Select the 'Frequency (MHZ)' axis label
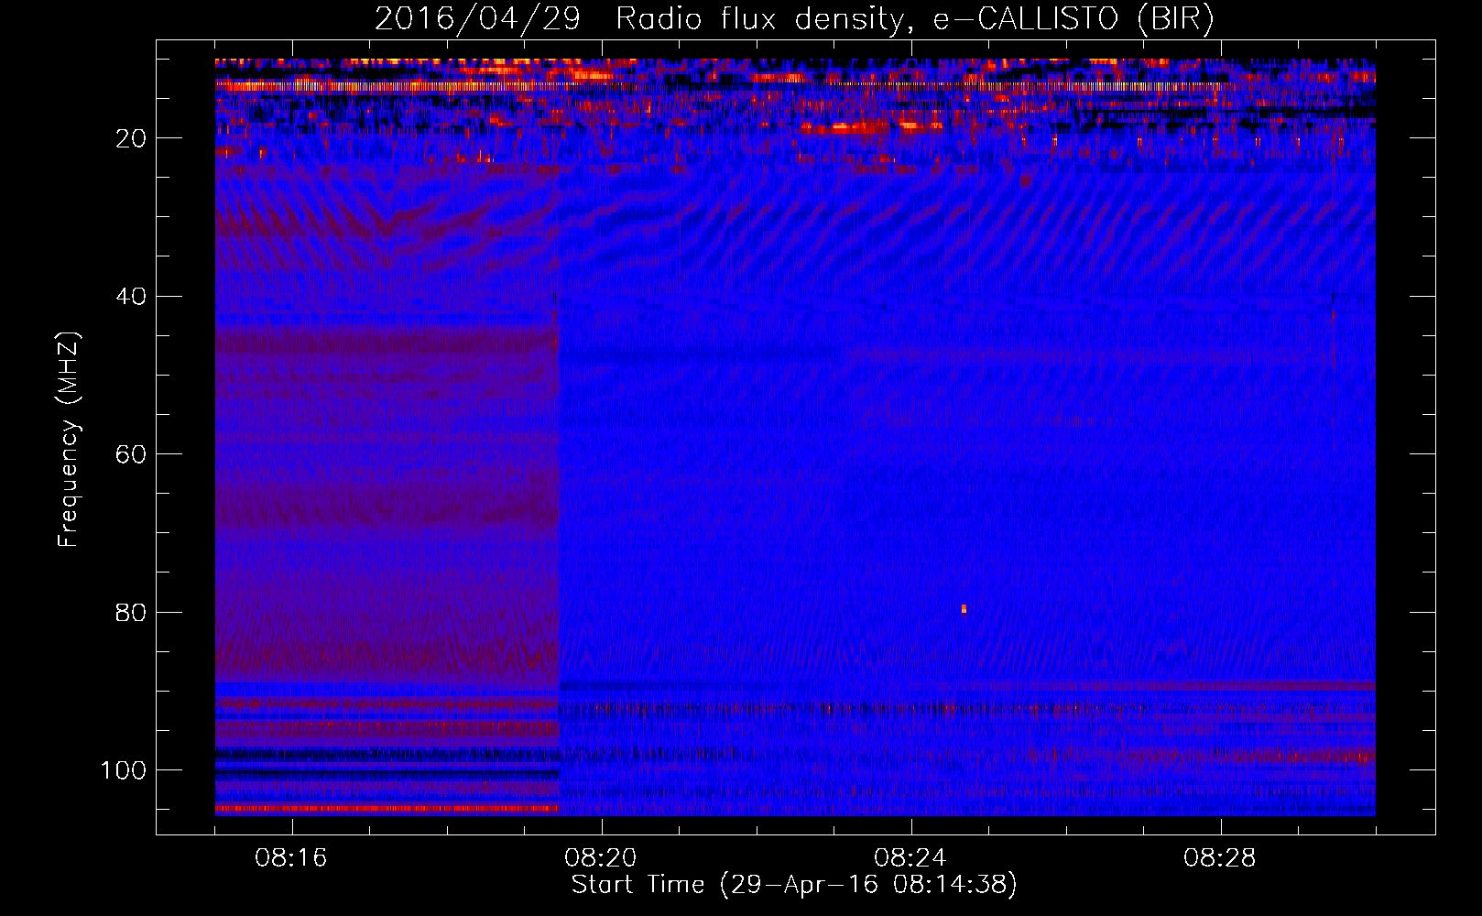 click(69, 440)
